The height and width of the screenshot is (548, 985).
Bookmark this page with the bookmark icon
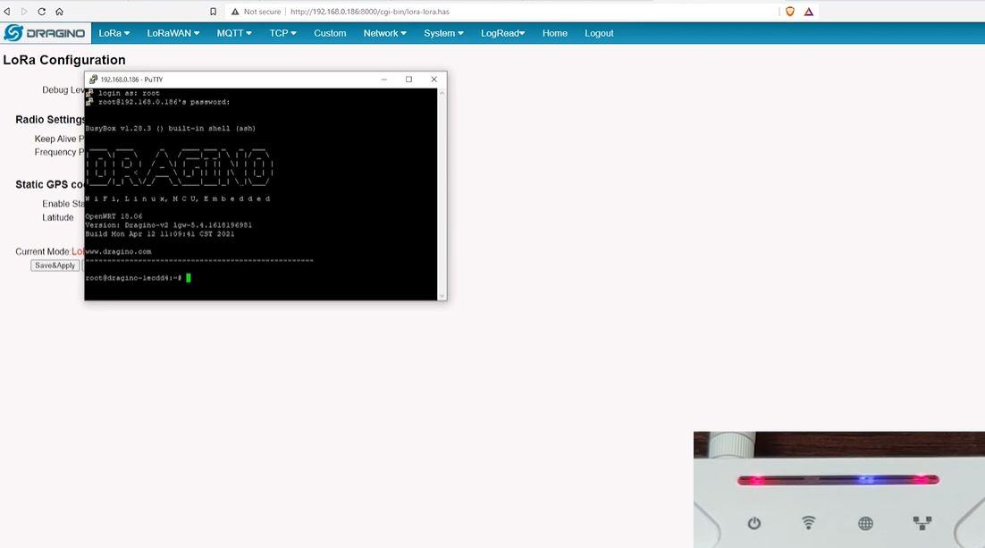click(213, 12)
